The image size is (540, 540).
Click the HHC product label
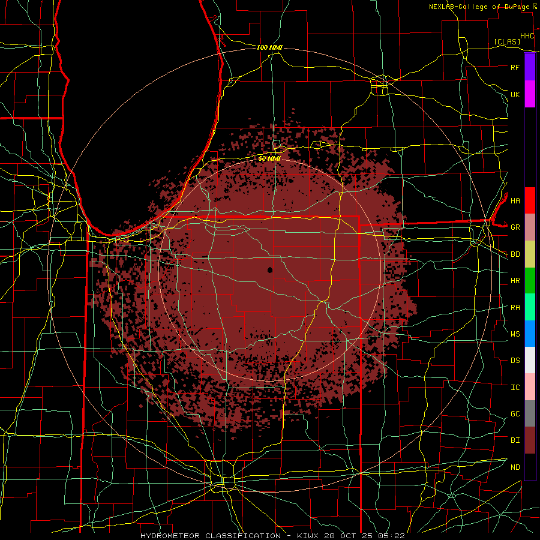pyautogui.click(x=527, y=36)
